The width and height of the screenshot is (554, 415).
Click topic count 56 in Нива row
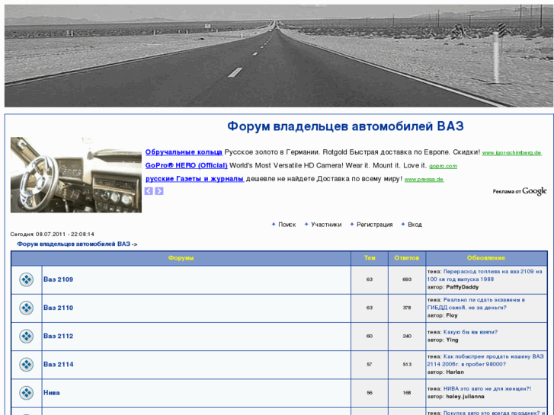(370, 392)
